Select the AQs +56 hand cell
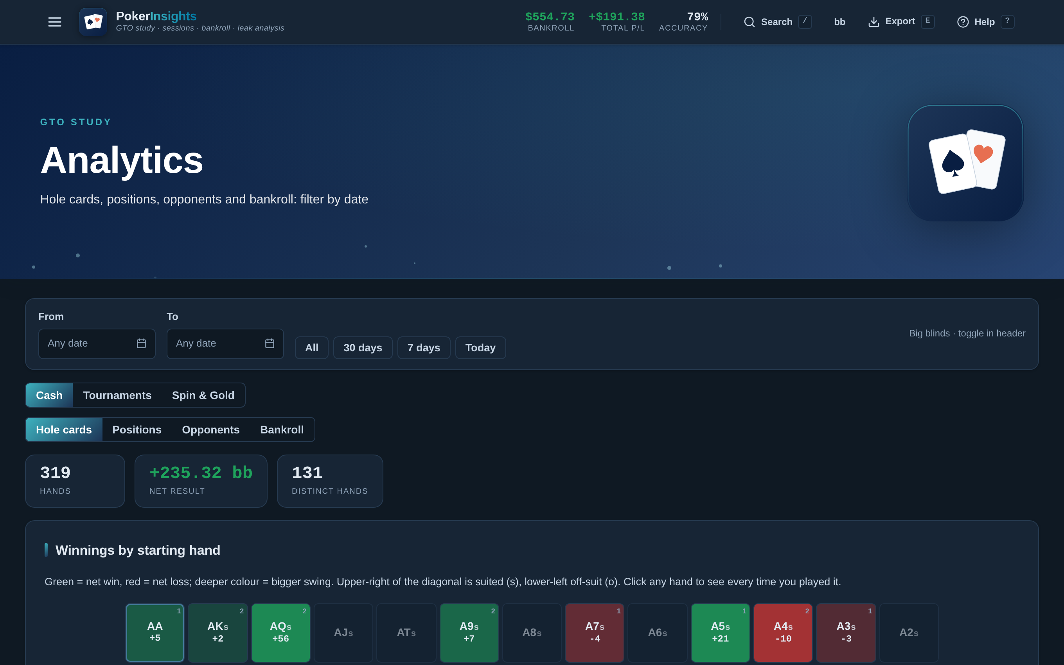The height and width of the screenshot is (665, 1064). pos(280,633)
